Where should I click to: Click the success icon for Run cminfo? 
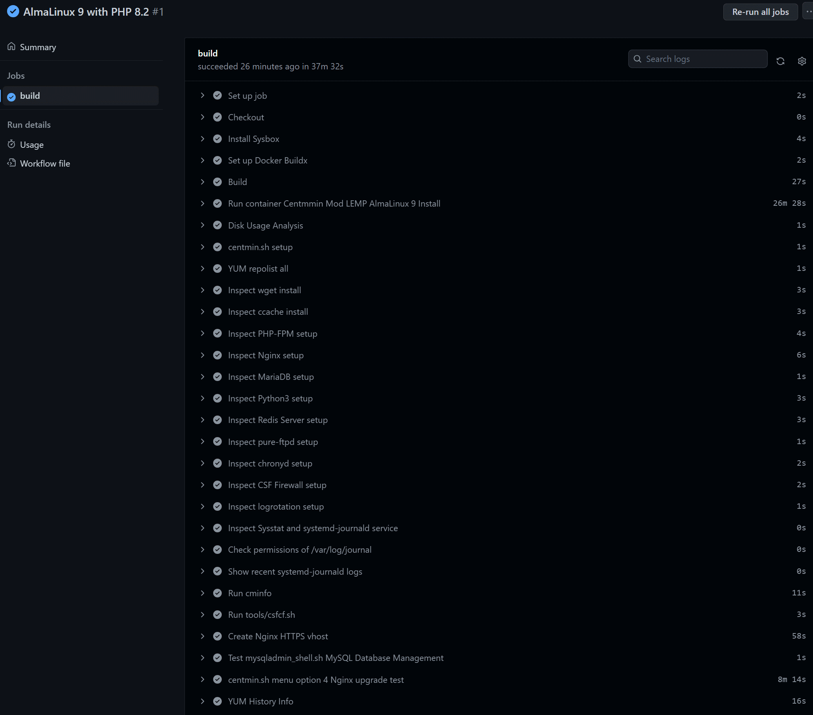click(x=217, y=593)
